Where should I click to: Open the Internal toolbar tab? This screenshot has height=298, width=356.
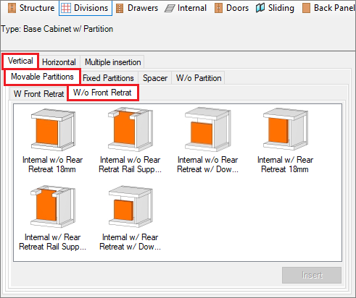[186, 8]
